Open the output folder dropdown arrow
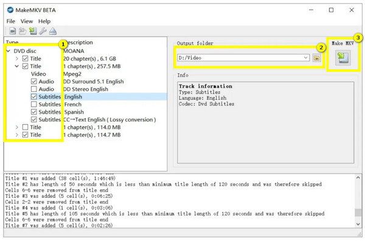This screenshot has height=241, width=365. [306, 58]
